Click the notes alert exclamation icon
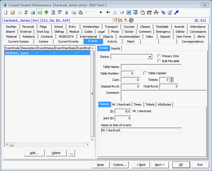 [115, 20]
